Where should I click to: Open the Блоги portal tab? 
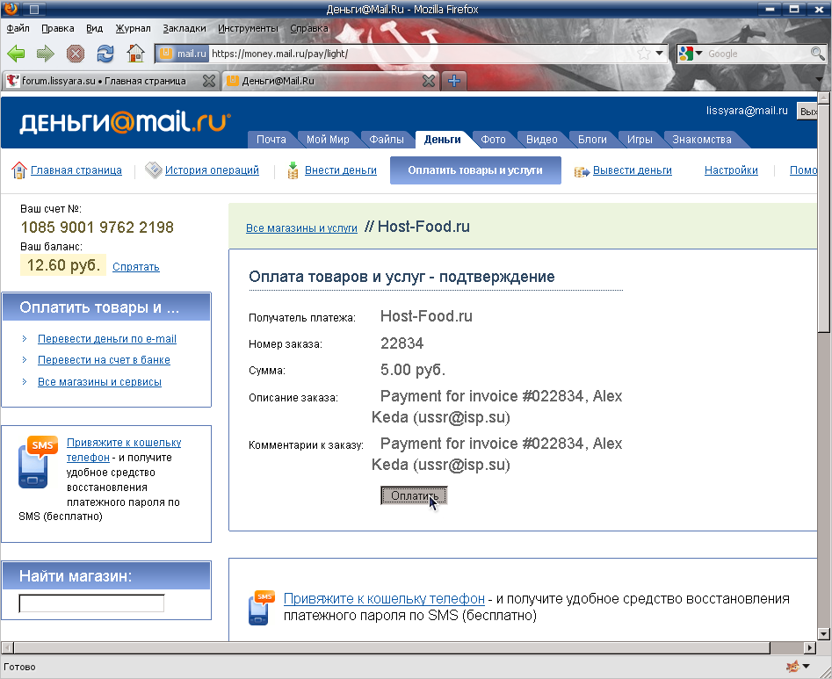pyautogui.click(x=592, y=140)
